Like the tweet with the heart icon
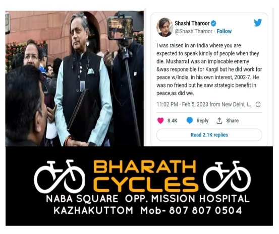279x234 pixels. pos(160,121)
